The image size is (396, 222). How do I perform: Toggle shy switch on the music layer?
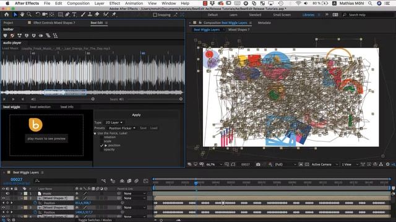(77, 194)
